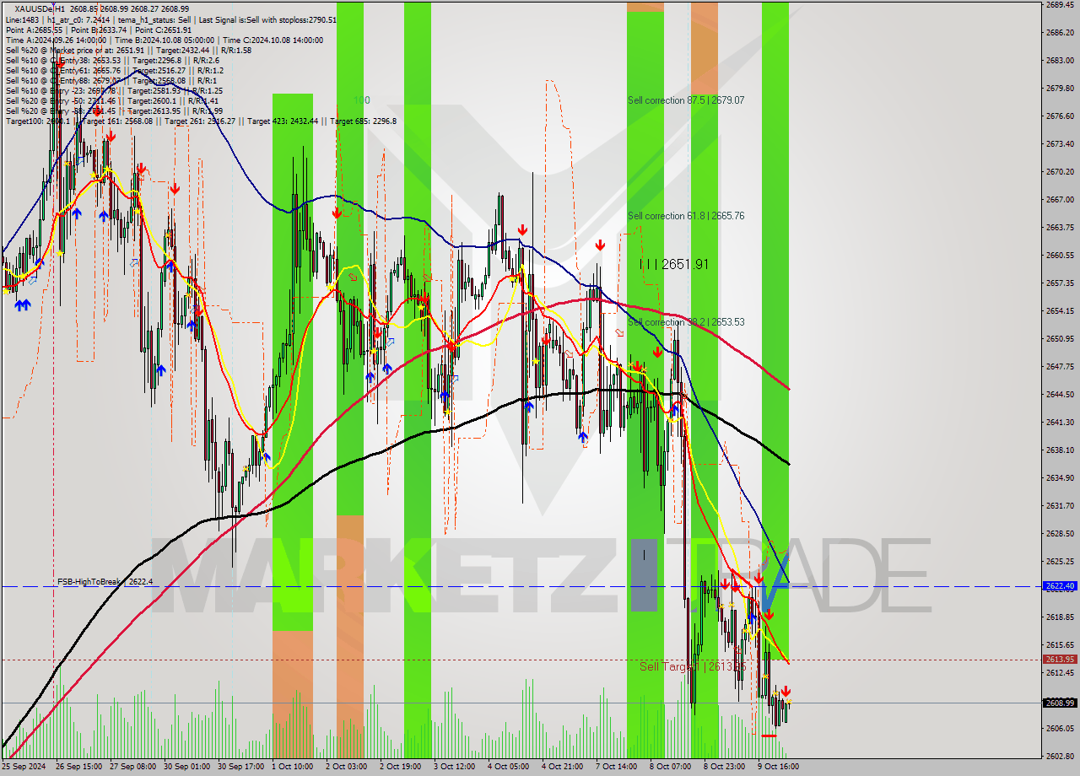Screen dimensions: 1080x776
Task: Click the '30 Sep 17:00' time label
Action: point(240,767)
